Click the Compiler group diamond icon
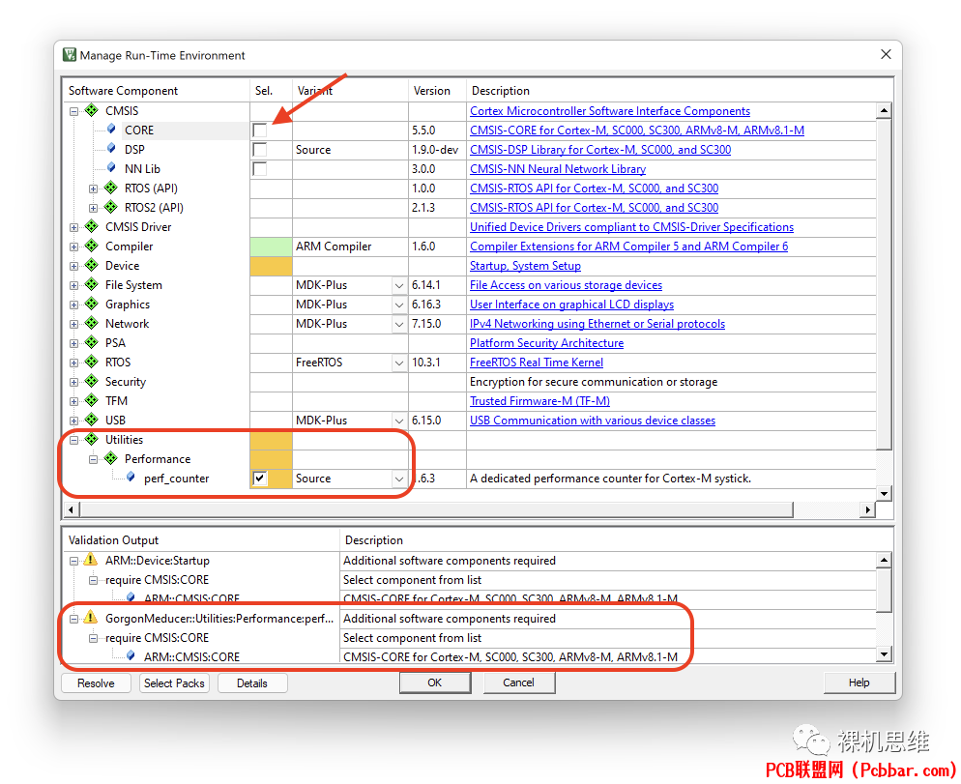961x784 pixels. 92,246
